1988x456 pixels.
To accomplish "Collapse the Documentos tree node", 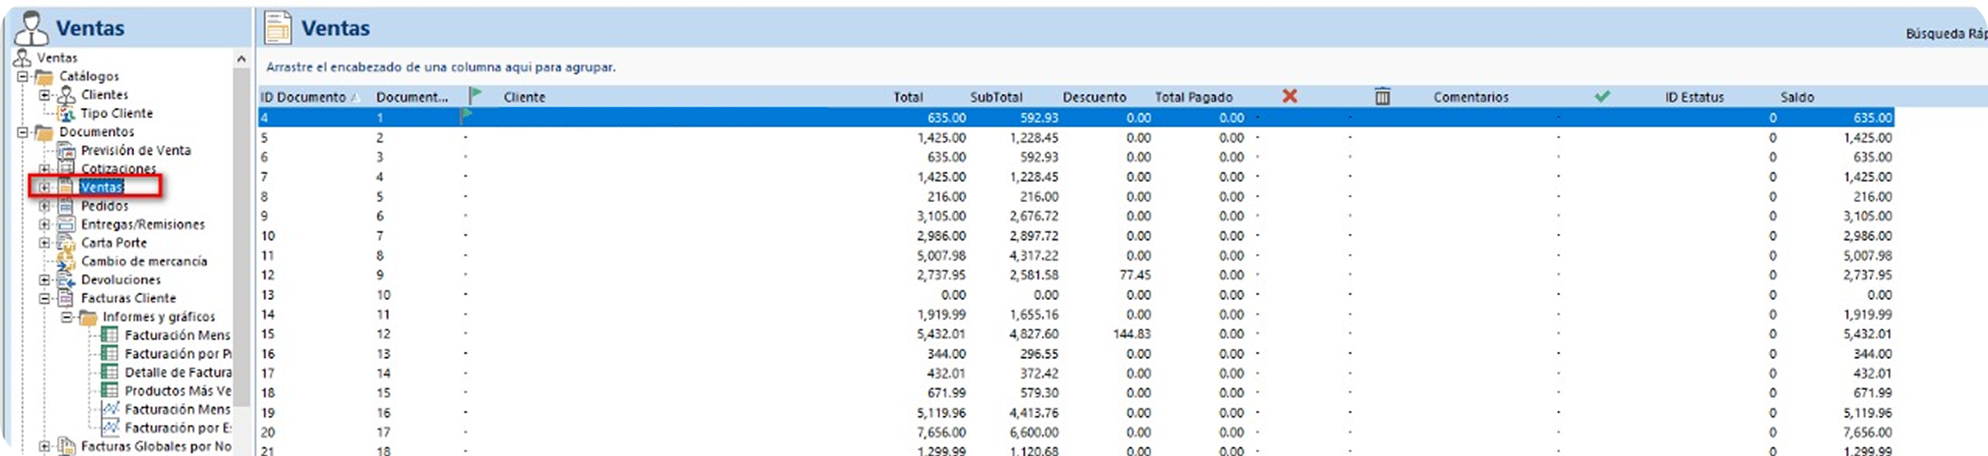I will click(23, 132).
